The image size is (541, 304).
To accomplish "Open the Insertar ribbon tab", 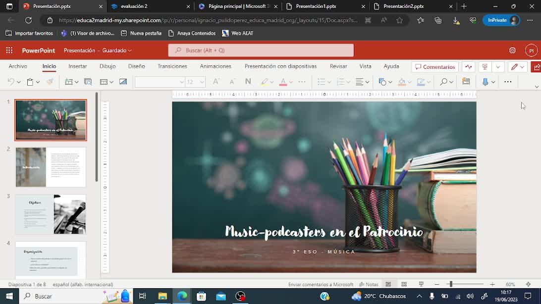I will point(77,66).
